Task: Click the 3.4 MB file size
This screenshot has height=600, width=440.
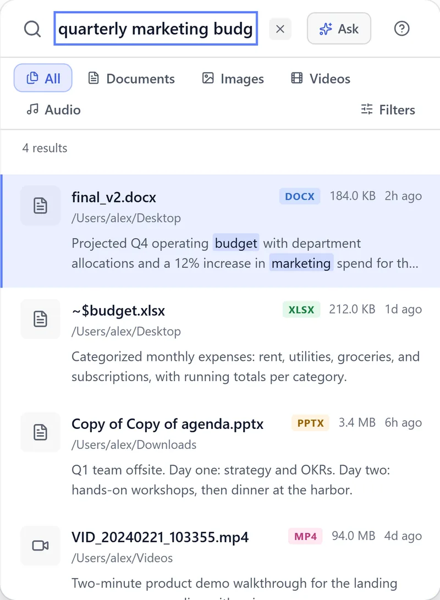Action: coord(357,422)
